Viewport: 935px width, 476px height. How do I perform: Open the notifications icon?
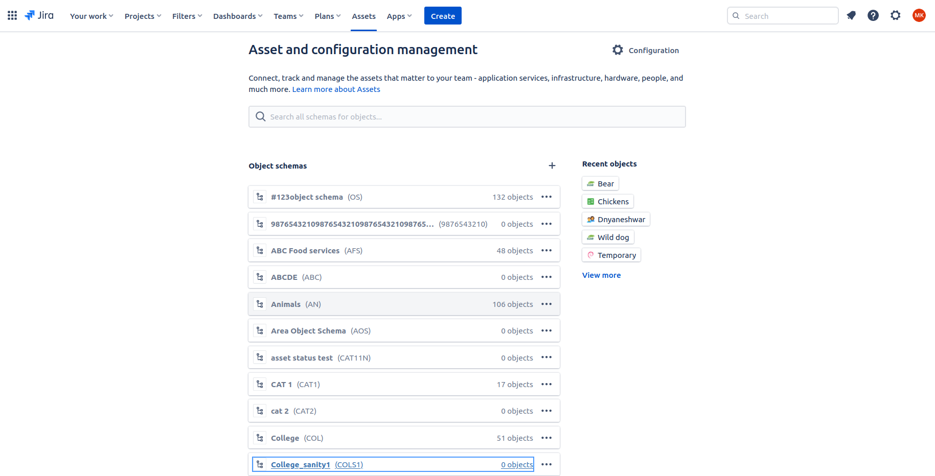click(x=851, y=16)
